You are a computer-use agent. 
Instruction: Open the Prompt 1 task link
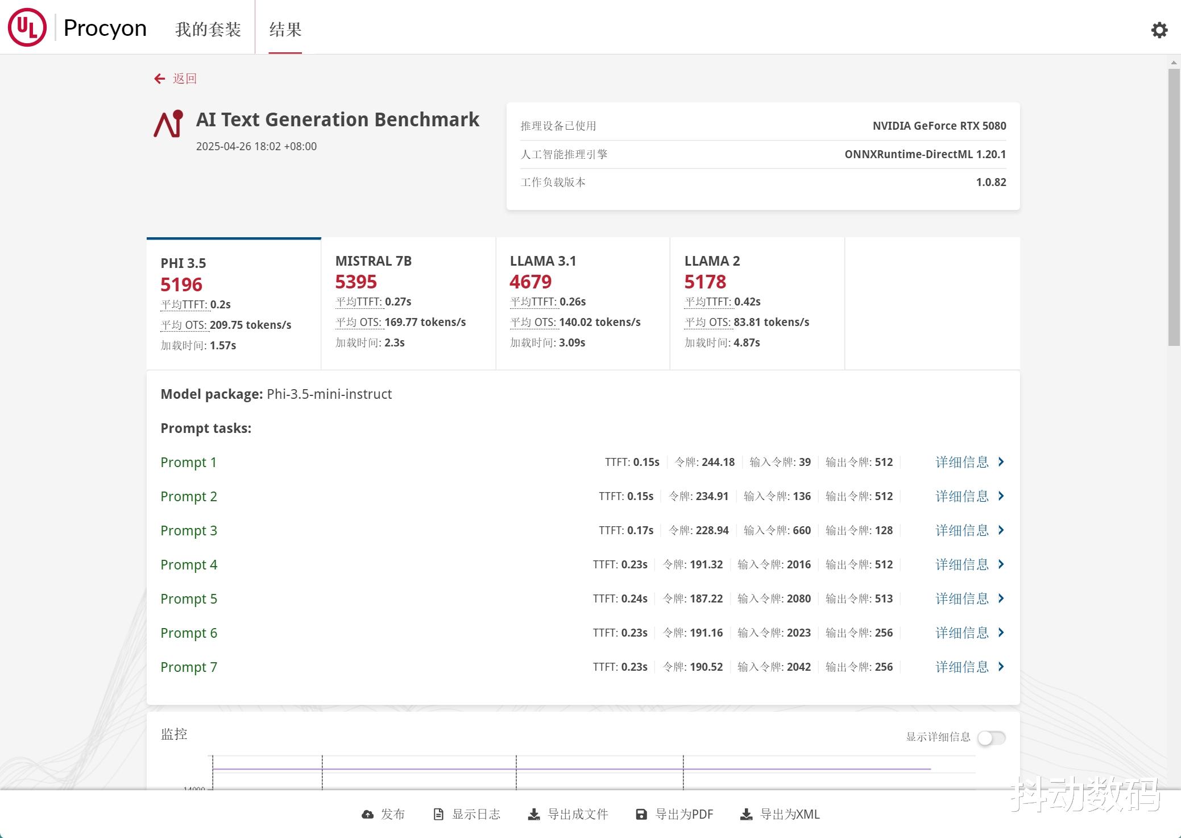click(x=189, y=463)
